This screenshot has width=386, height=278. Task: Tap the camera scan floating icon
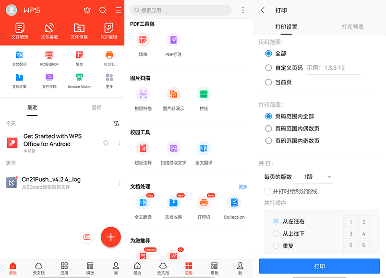coord(87,237)
